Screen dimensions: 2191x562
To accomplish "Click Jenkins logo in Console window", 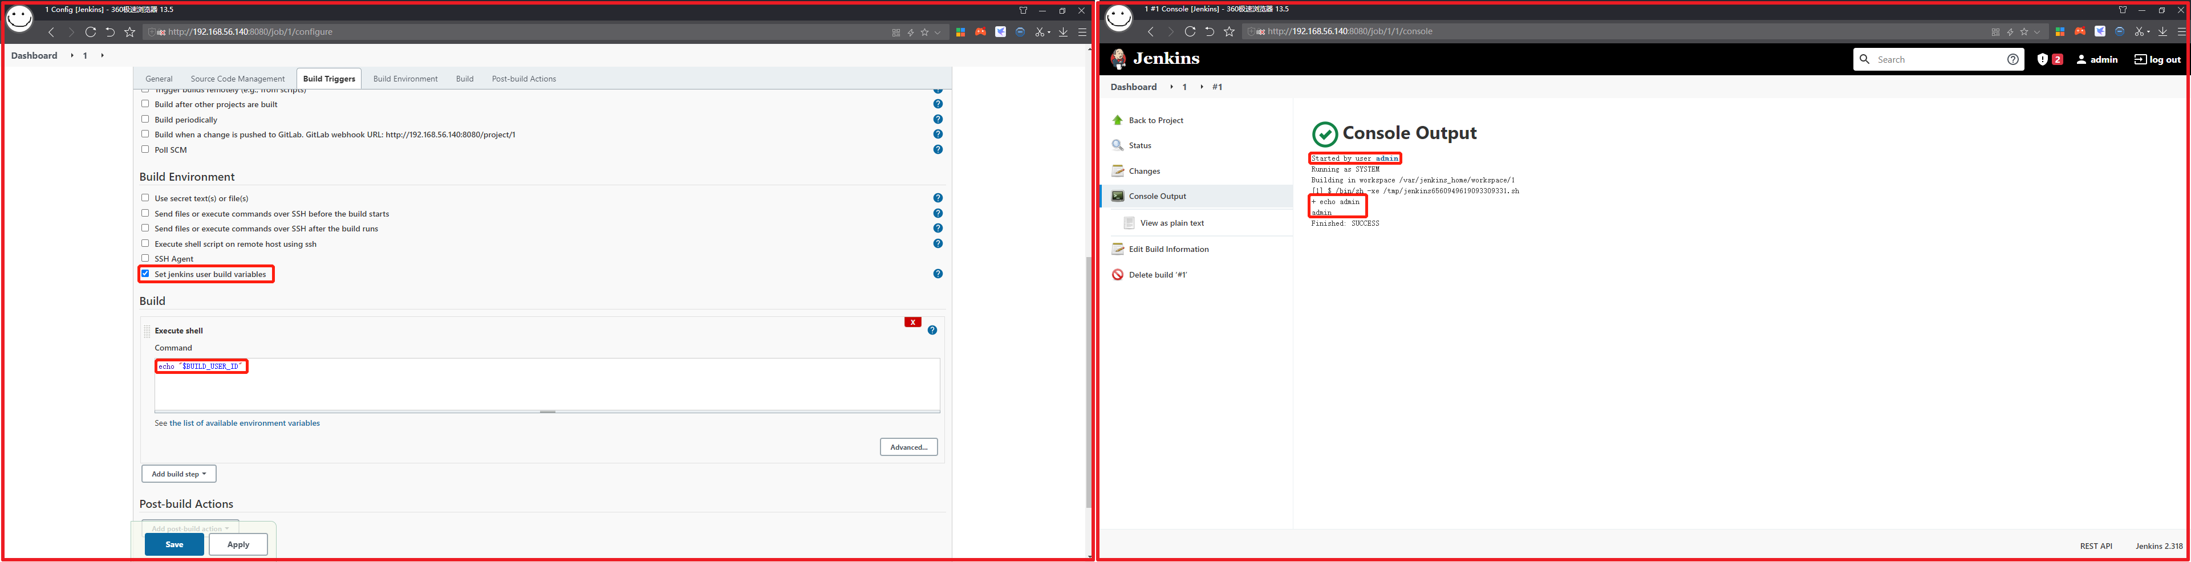I will point(1155,59).
